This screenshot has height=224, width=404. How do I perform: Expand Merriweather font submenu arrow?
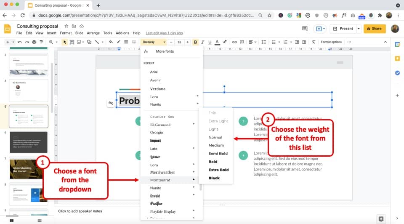(194, 172)
